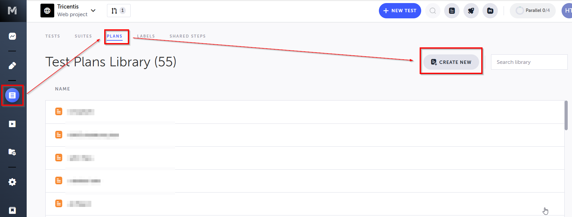Open the folder settings icon in sidebar
Image resolution: width=572 pixels, height=217 pixels.
12,152
